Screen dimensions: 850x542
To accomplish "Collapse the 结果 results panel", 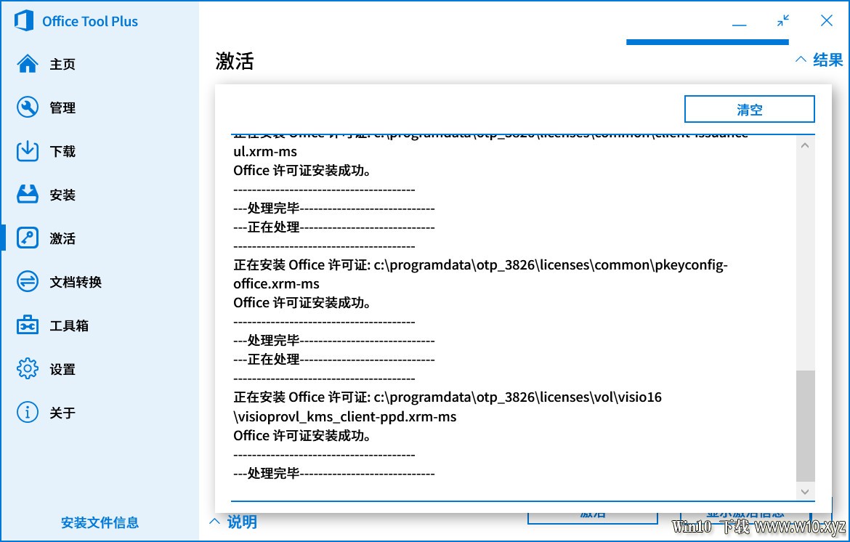I will pyautogui.click(x=819, y=60).
